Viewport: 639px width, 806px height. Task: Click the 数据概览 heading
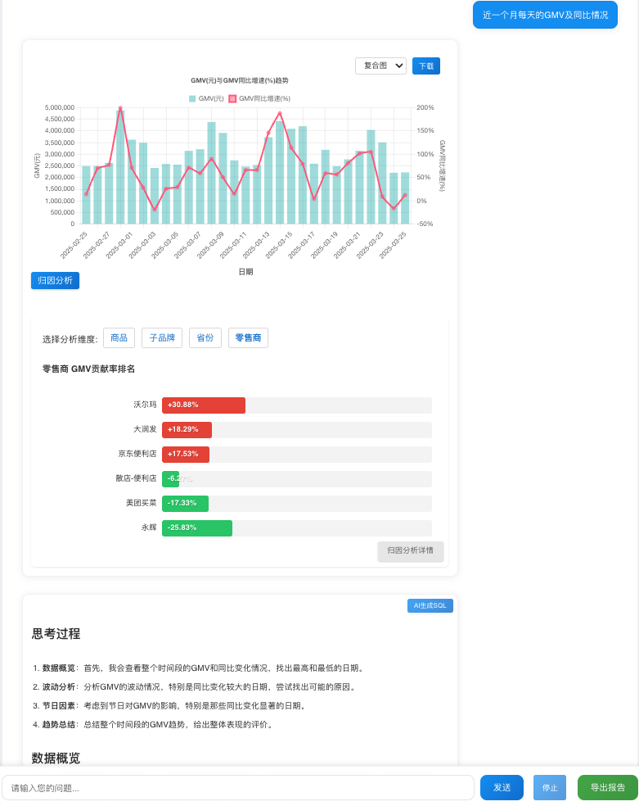pos(56,758)
